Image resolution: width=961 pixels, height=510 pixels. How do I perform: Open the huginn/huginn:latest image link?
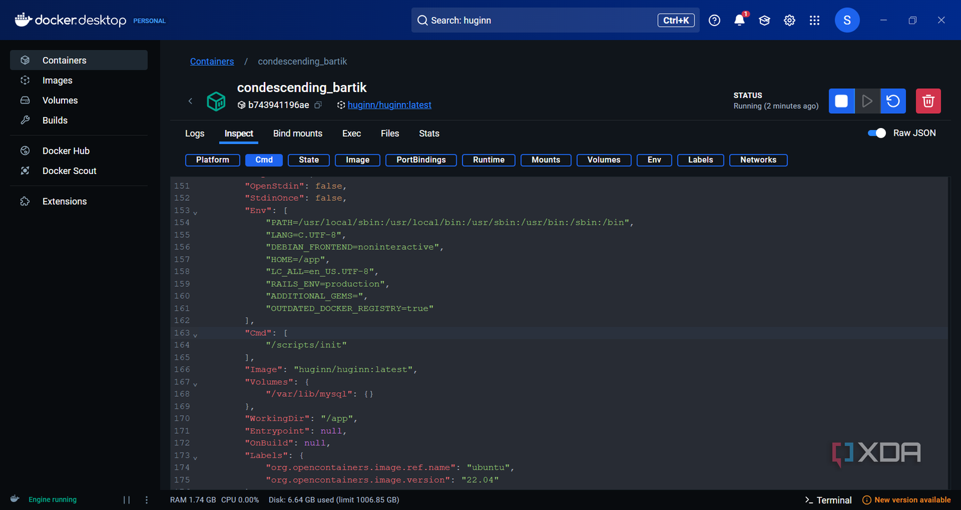click(x=390, y=105)
